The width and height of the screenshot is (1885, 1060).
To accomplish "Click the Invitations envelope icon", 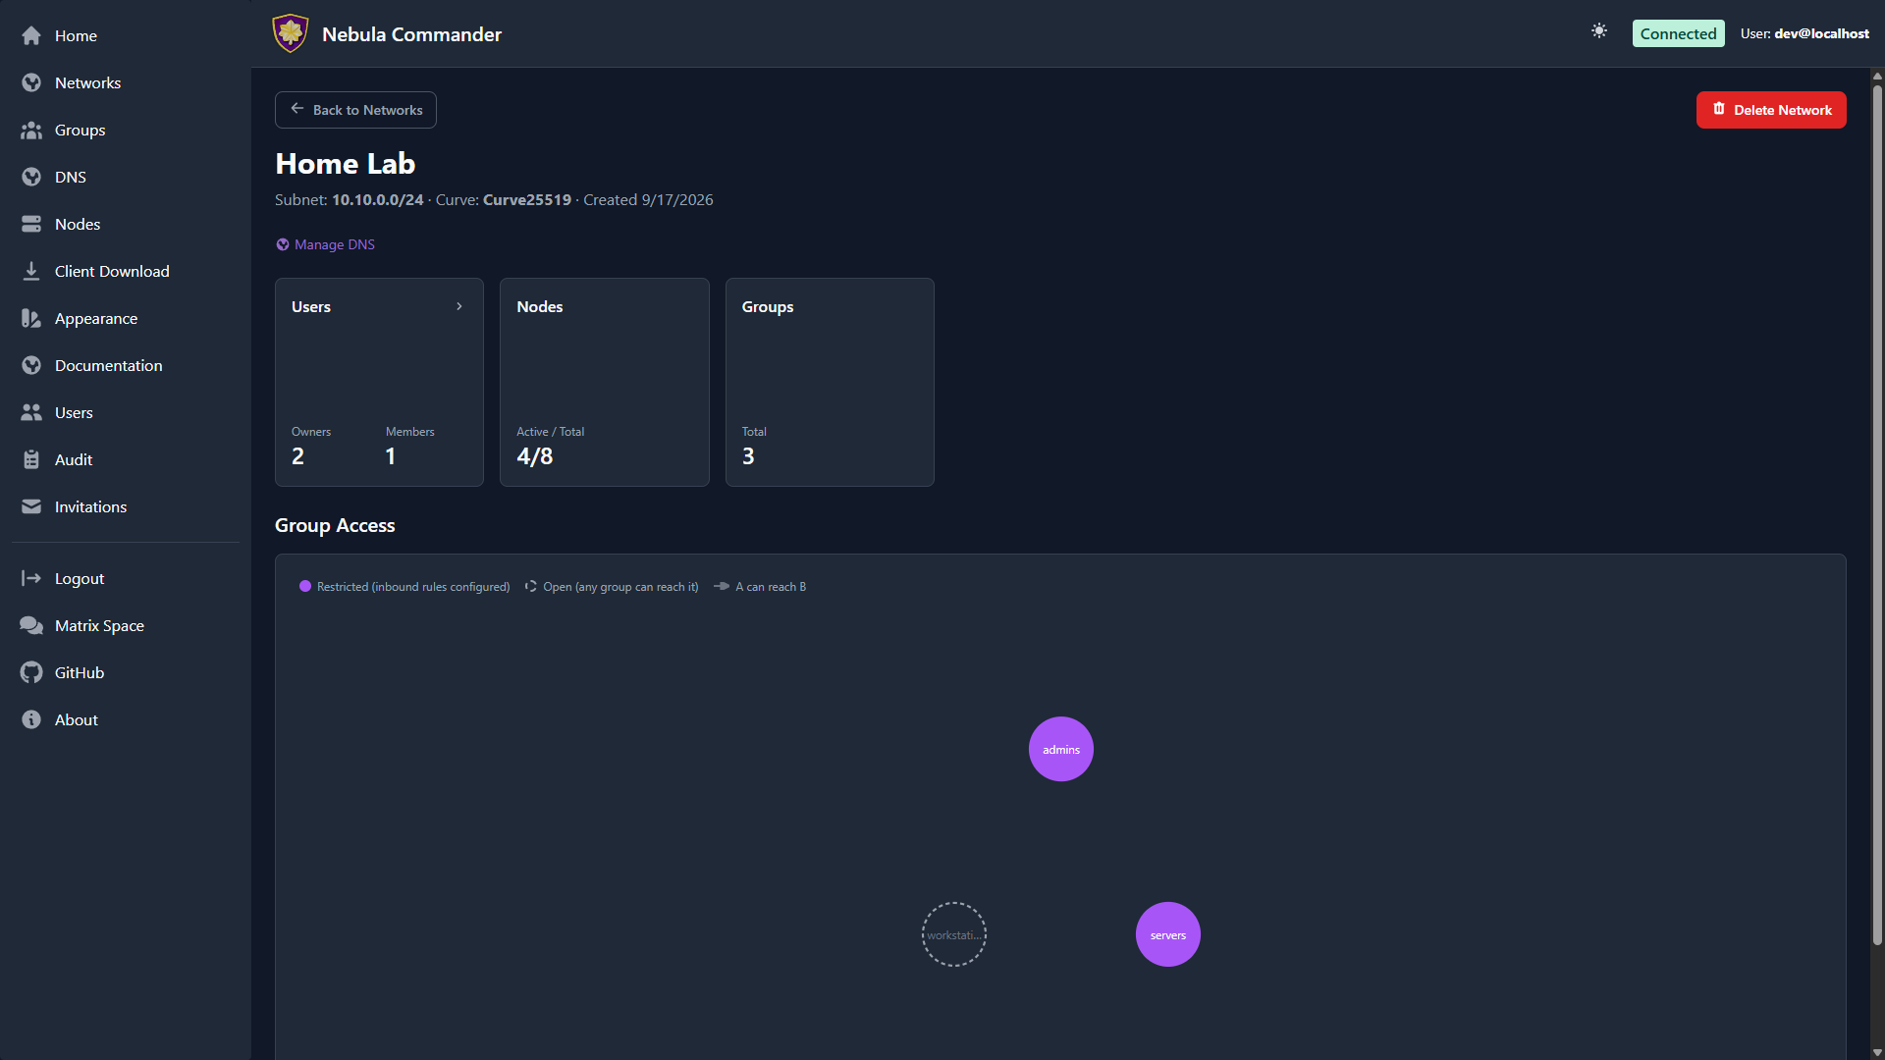I will 31,506.
